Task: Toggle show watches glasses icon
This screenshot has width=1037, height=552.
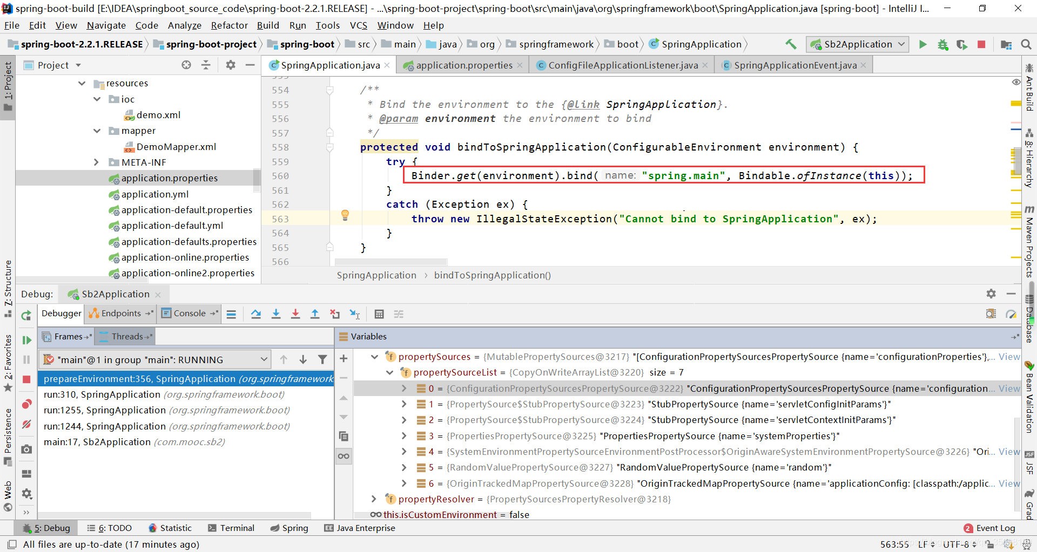Action: pos(344,456)
